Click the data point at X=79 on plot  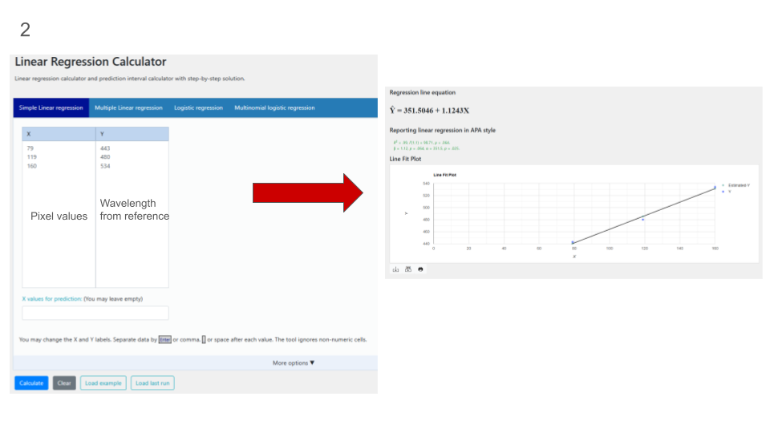[x=573, y=242]
